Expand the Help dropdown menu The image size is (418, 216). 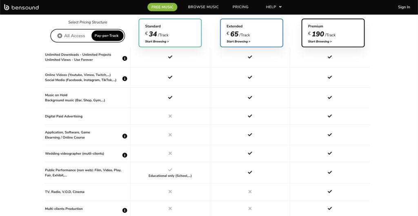[x=271, y=7]
